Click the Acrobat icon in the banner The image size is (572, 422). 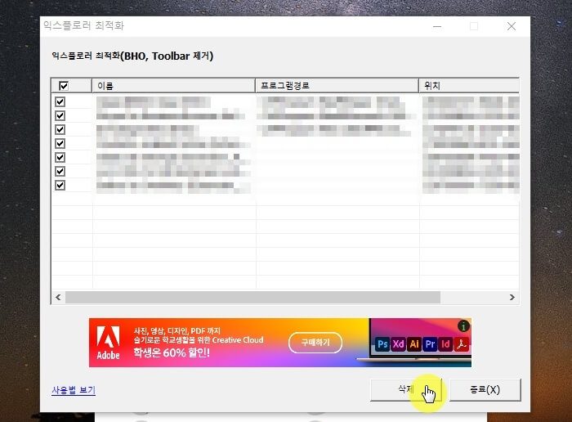click(x=462, y=344)
